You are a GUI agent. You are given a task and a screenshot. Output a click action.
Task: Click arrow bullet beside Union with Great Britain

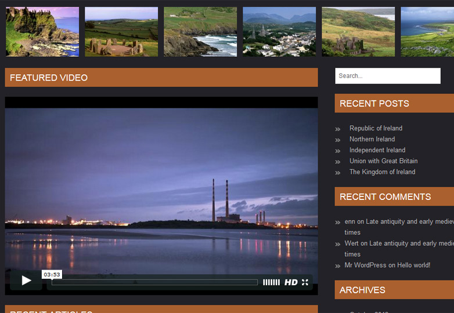338,162
